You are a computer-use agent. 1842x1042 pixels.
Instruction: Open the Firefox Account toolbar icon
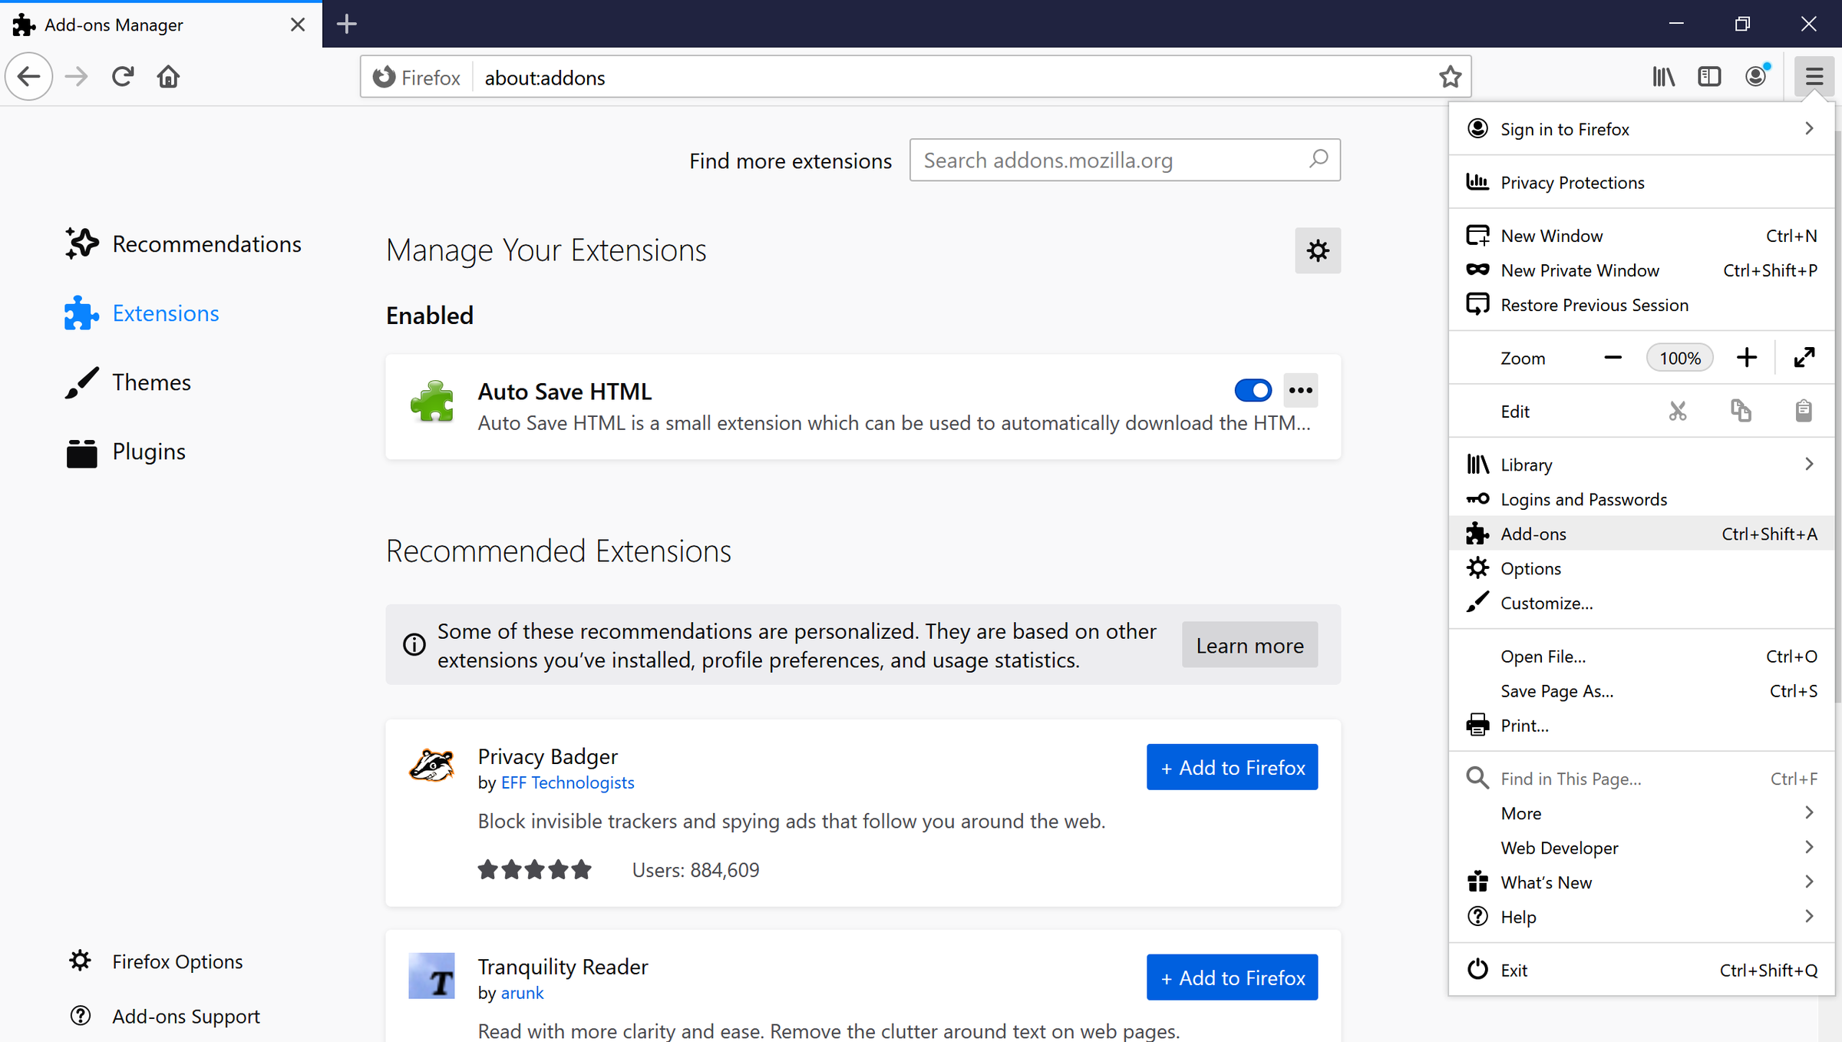(1756, 77)
